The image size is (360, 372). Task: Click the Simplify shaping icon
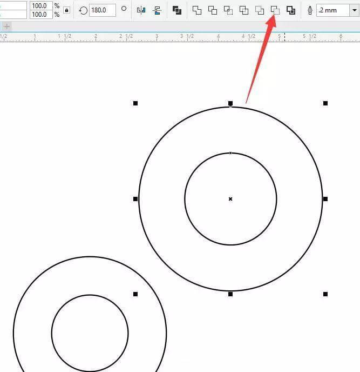[244, 10]
